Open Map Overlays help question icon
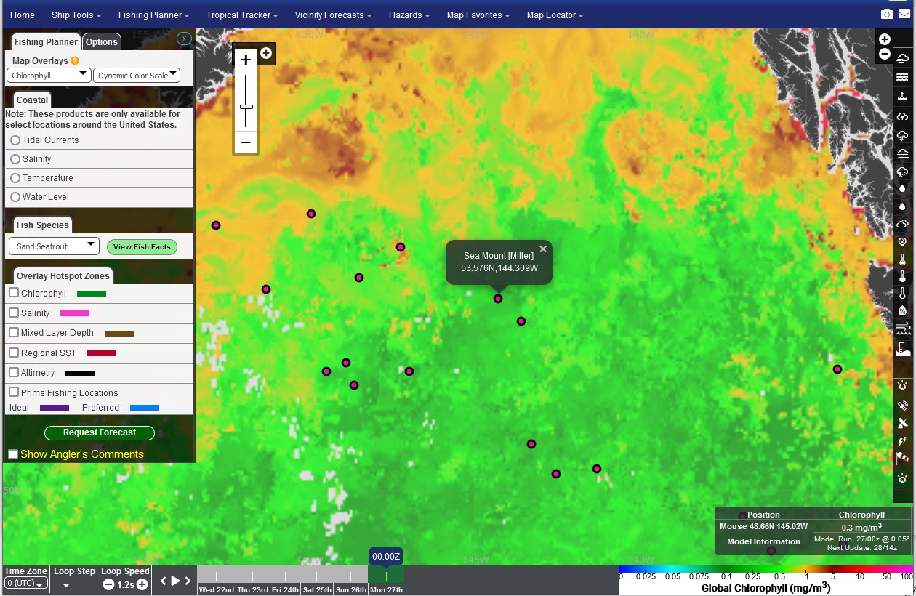The image size is (916, 596). (x=75, y=61)
